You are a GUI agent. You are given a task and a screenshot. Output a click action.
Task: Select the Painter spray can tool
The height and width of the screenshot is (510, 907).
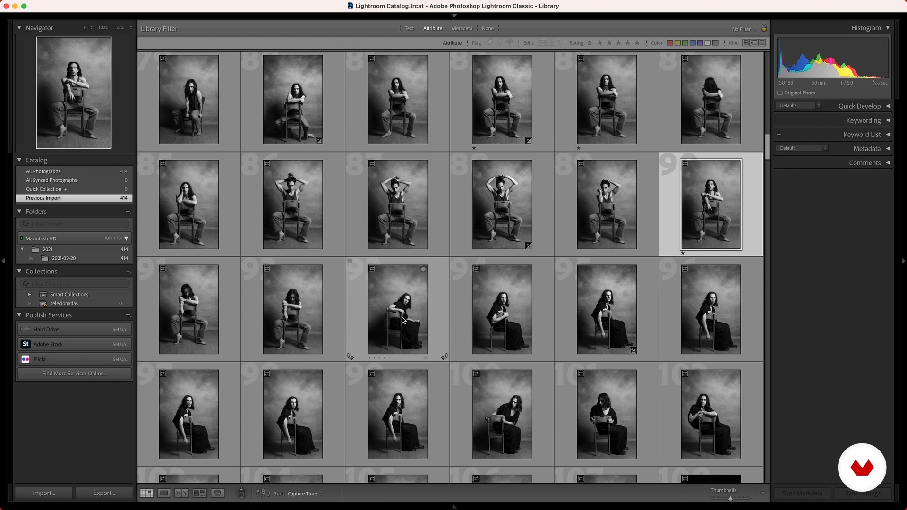tap(241, 493)
